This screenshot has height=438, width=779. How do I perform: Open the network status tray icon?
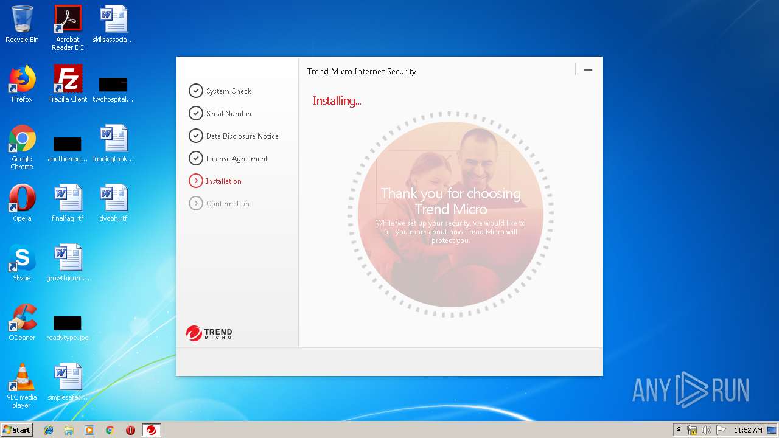coord(692,430)
